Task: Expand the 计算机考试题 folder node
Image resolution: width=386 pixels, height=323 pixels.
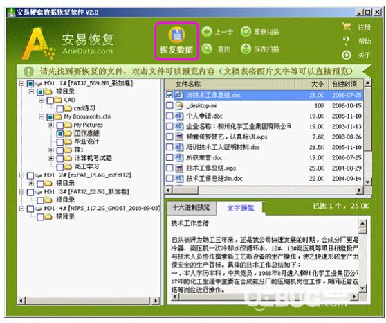Action: pos(51,158)
